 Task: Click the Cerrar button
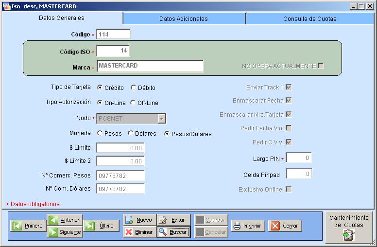(x=285, y=226)
